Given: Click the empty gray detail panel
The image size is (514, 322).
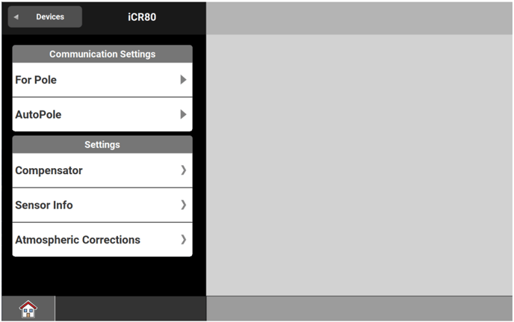Looking at the screenshot, I should coord(359,164).
